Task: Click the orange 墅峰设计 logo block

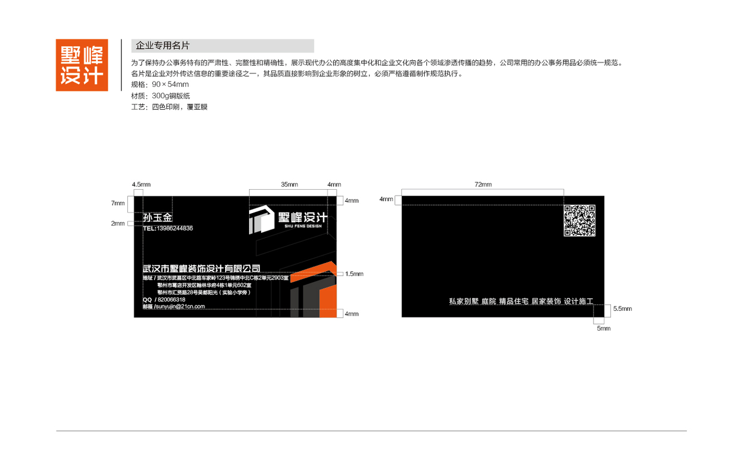Action: (x=82, y=65)
